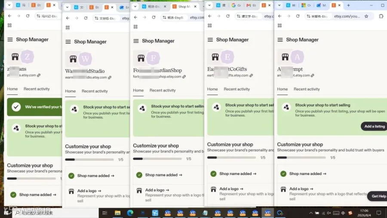The image size is (387, 218).
Task: Select Recent activity tab in rdianShop window
Action: (163, 90)
